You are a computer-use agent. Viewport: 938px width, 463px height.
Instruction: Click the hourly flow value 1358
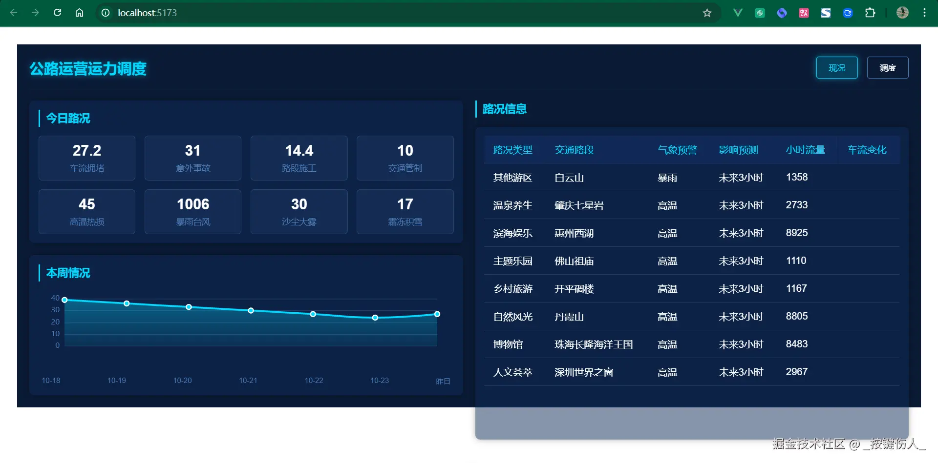click(x=797, y=177)
